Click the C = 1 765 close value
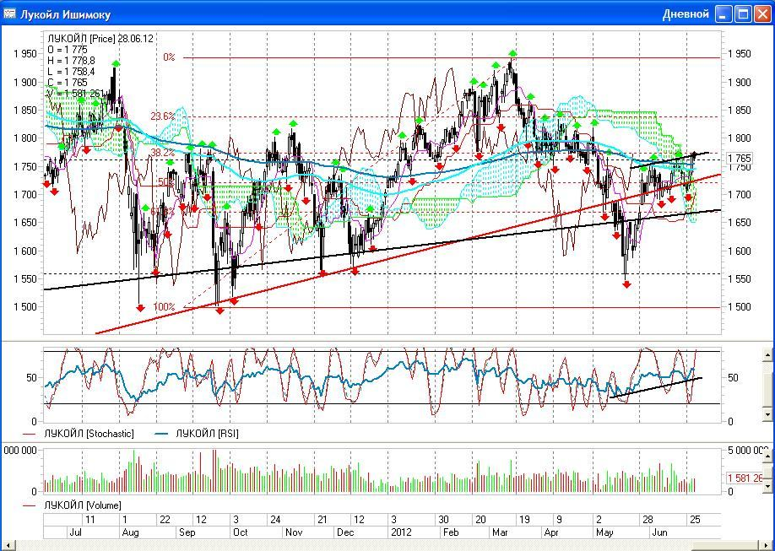This screenshot has height=551, width=775. [x=68, y=82]
